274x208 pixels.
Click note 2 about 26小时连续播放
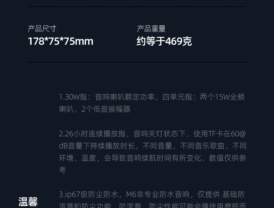pos(153,152)
